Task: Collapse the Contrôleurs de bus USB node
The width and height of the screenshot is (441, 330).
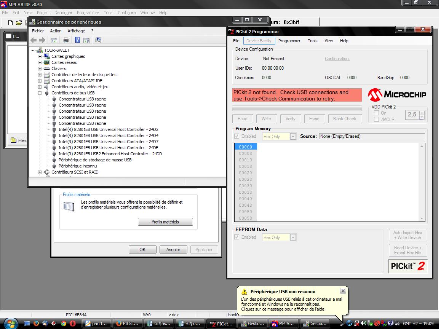Action: tap(40, 93)
